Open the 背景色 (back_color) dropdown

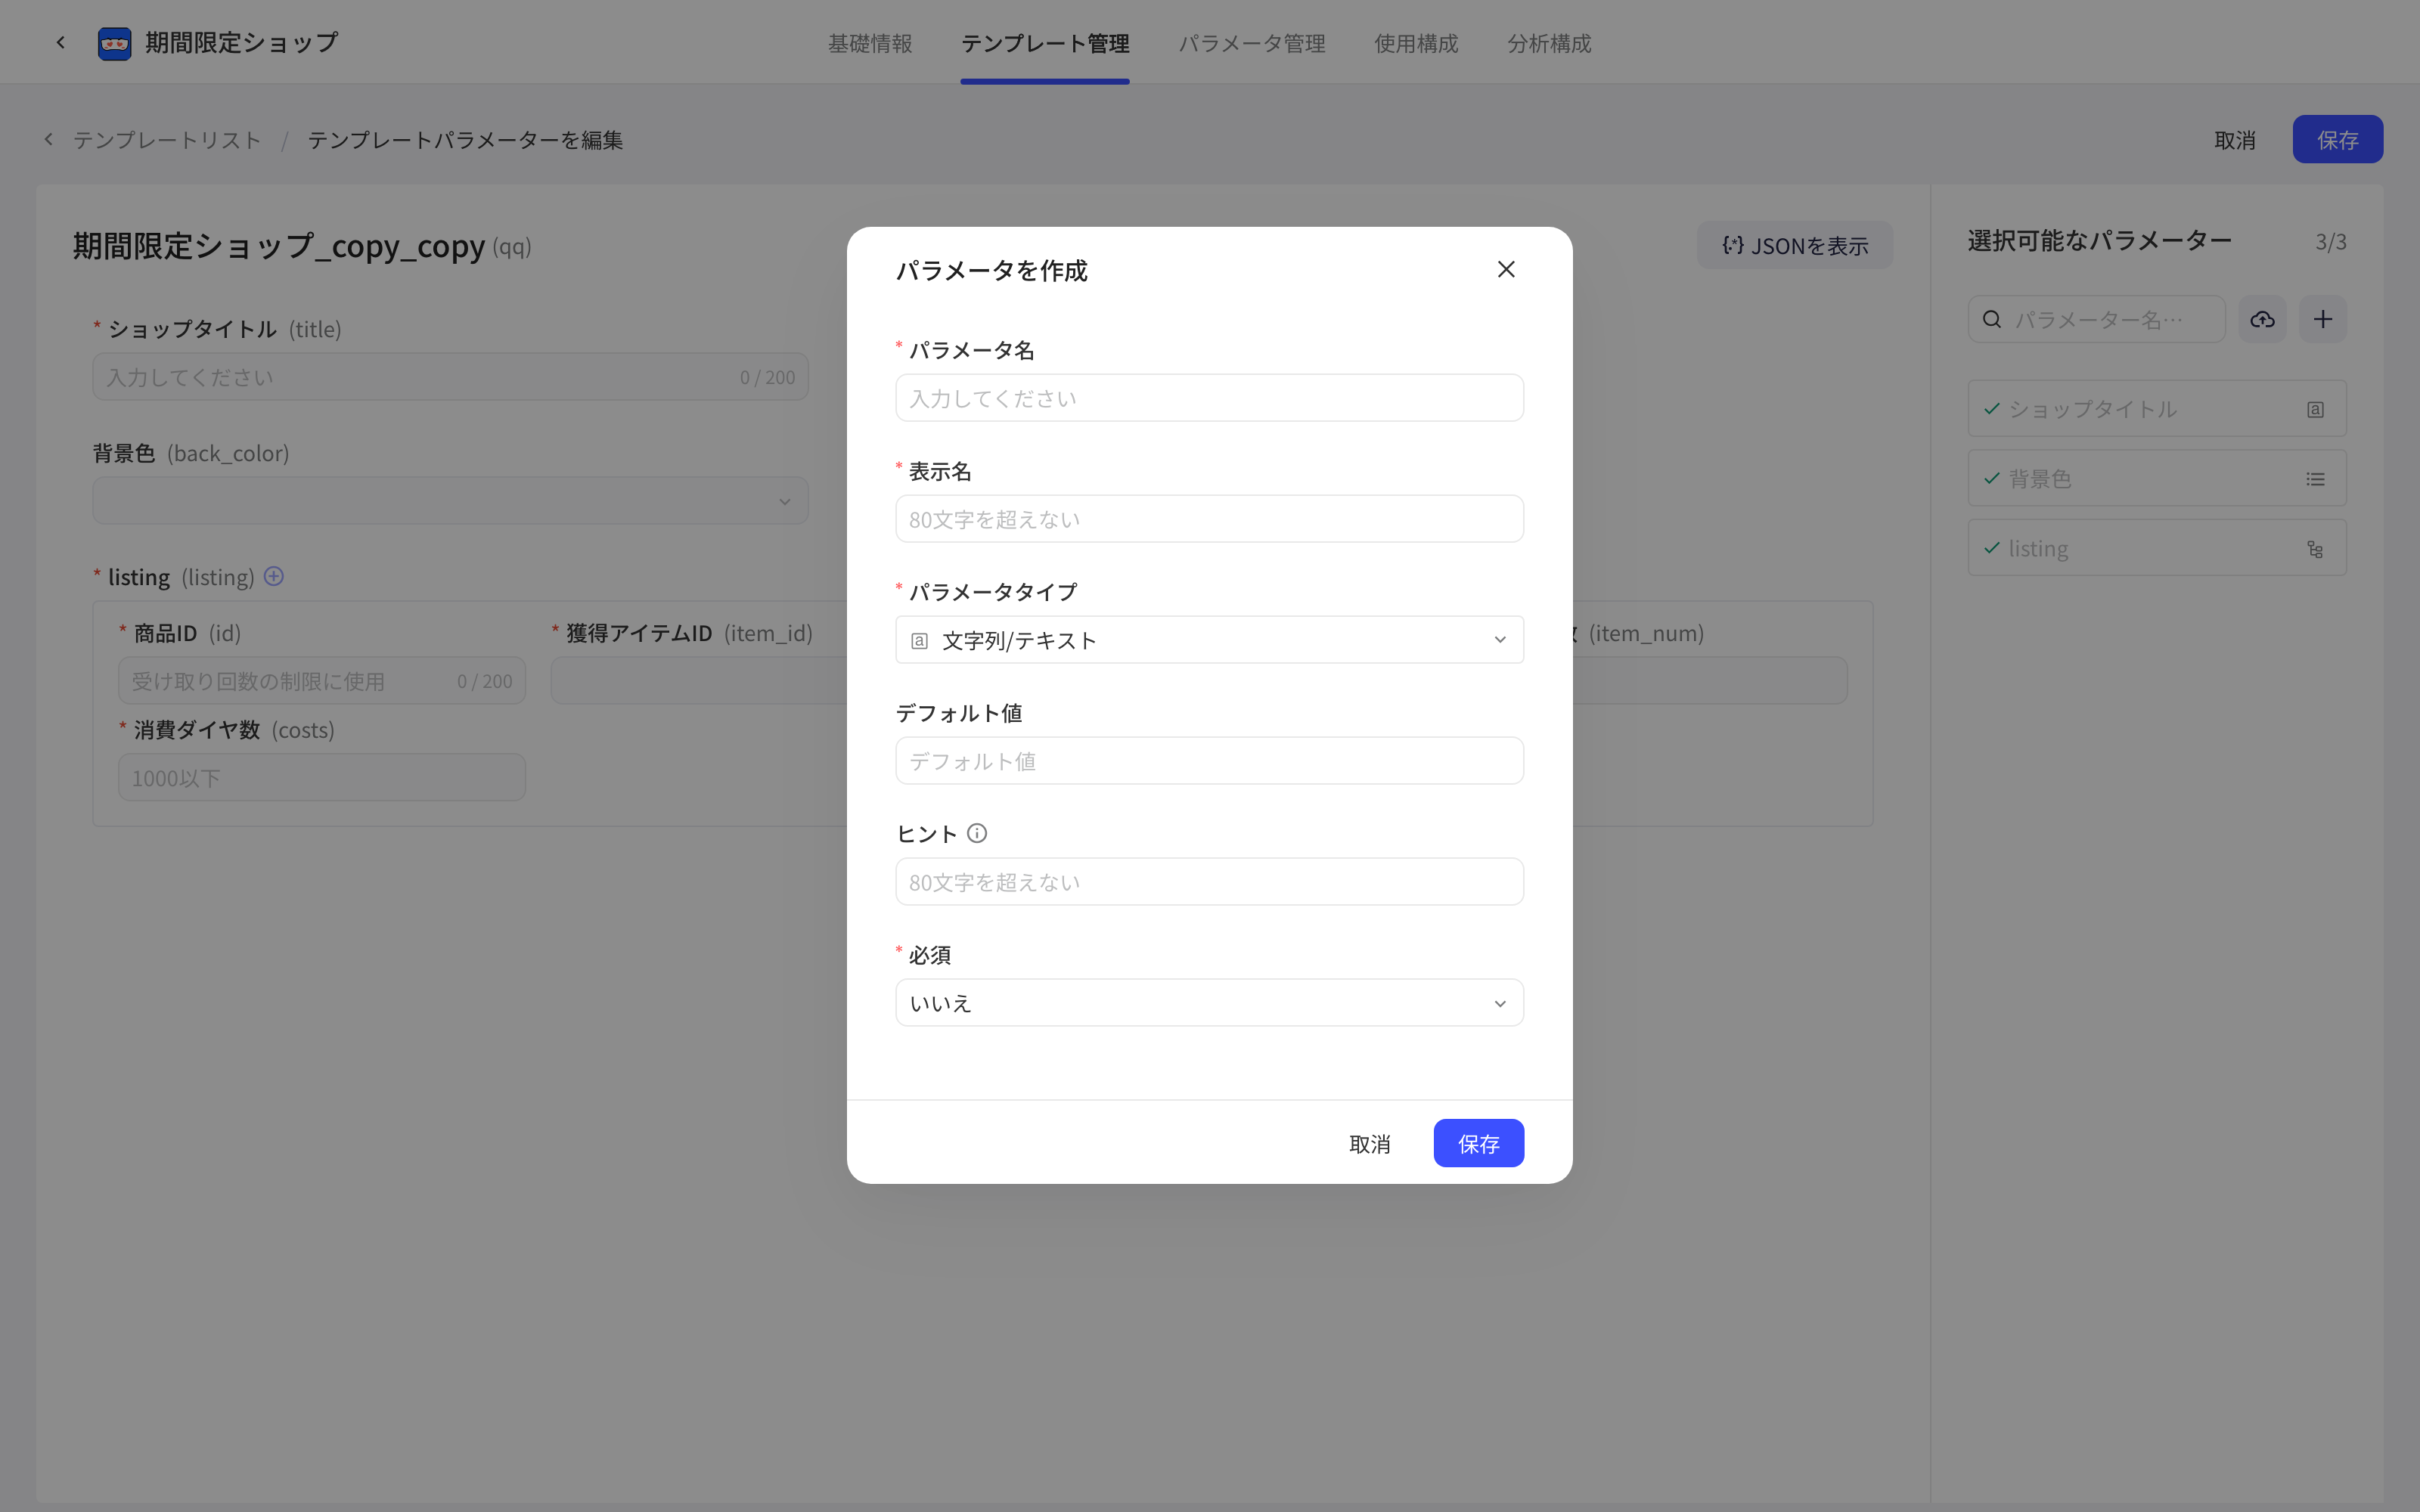click(x=450, y=501)
